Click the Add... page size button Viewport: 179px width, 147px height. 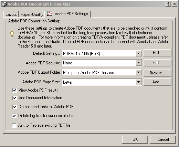[157, 82]
